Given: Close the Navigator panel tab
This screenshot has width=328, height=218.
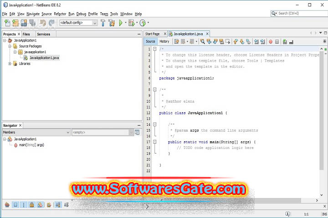Looking at the screenshot, I should [20, 125].
